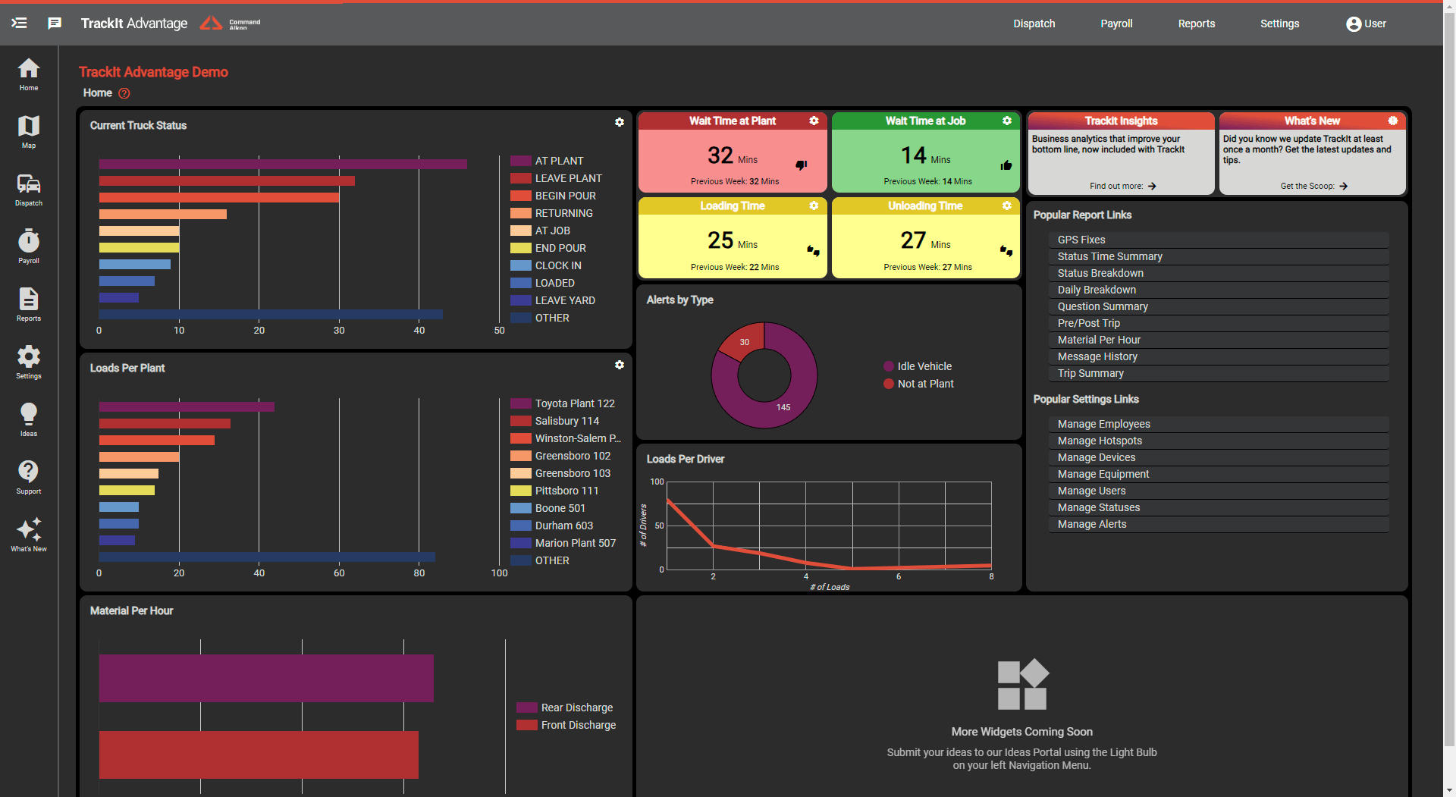Select the Rear Discharge color swatch

[x=526, y=708]
